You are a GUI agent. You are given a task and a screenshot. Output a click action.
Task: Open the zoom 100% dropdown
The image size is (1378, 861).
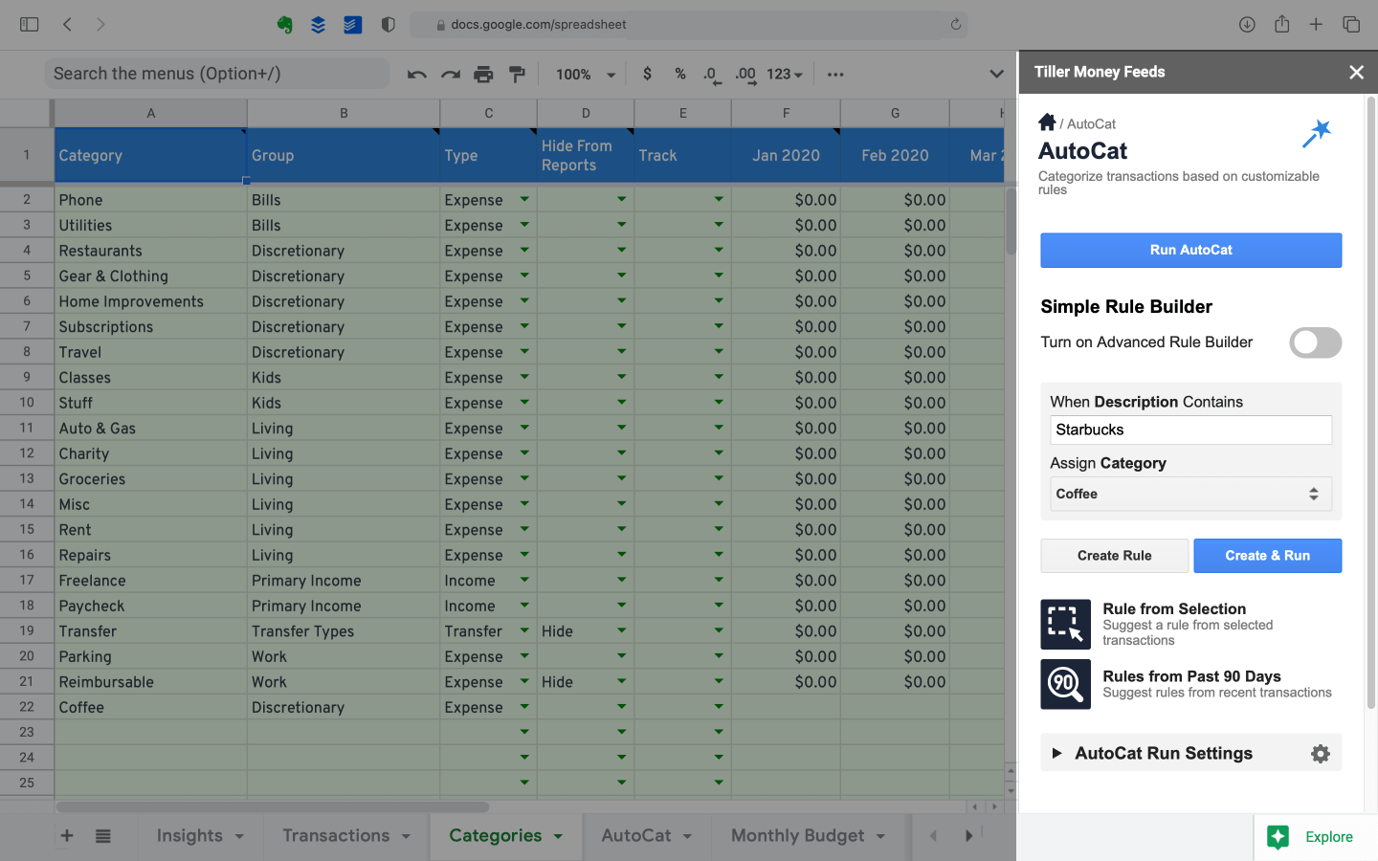(585, 75)
